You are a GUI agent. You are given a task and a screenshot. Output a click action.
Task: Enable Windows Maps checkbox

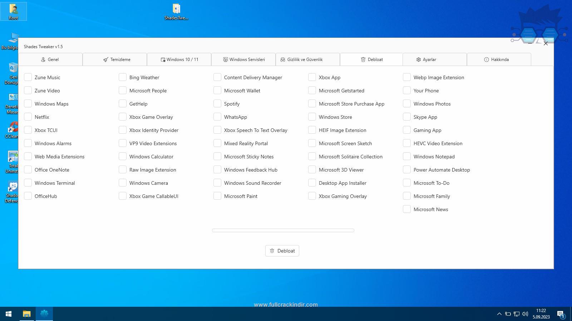pos(28,103)
